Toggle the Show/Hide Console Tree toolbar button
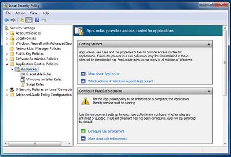The width and height of the screenshot is (231, 157). (x=29, y=20)
